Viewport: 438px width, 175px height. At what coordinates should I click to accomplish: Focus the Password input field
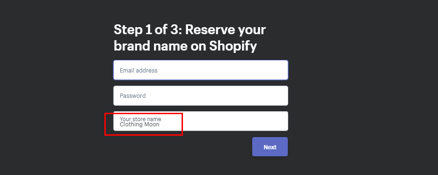[x=201, y=96]
